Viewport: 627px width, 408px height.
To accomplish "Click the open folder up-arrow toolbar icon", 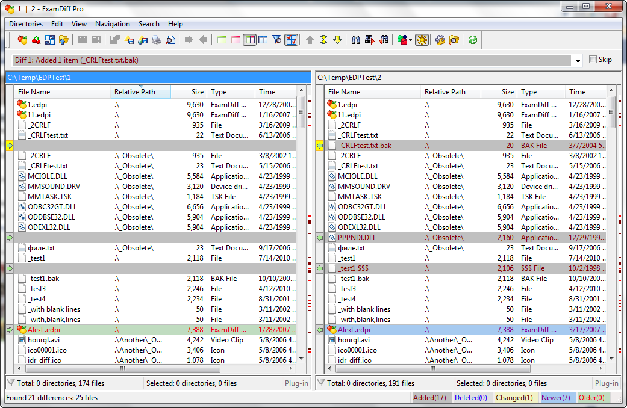I will click(64, 40).
